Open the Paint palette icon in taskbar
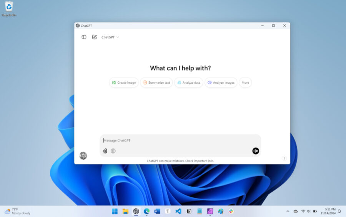 pyautogui.click(x=221, y=212)
